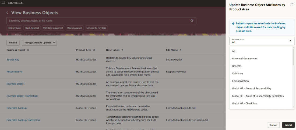
Task: Open the Extended Lookup Translation link
Action: pos(23,120)
